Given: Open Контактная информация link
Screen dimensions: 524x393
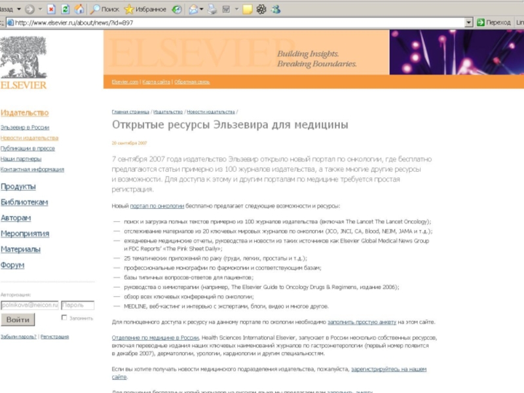Looking at the screenshot, I should point(32,170).
